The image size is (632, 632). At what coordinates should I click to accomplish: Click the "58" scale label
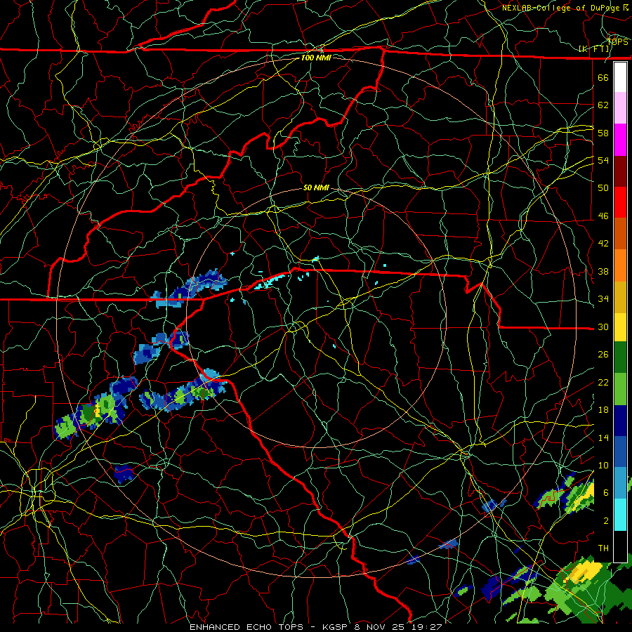coord(603,133)
